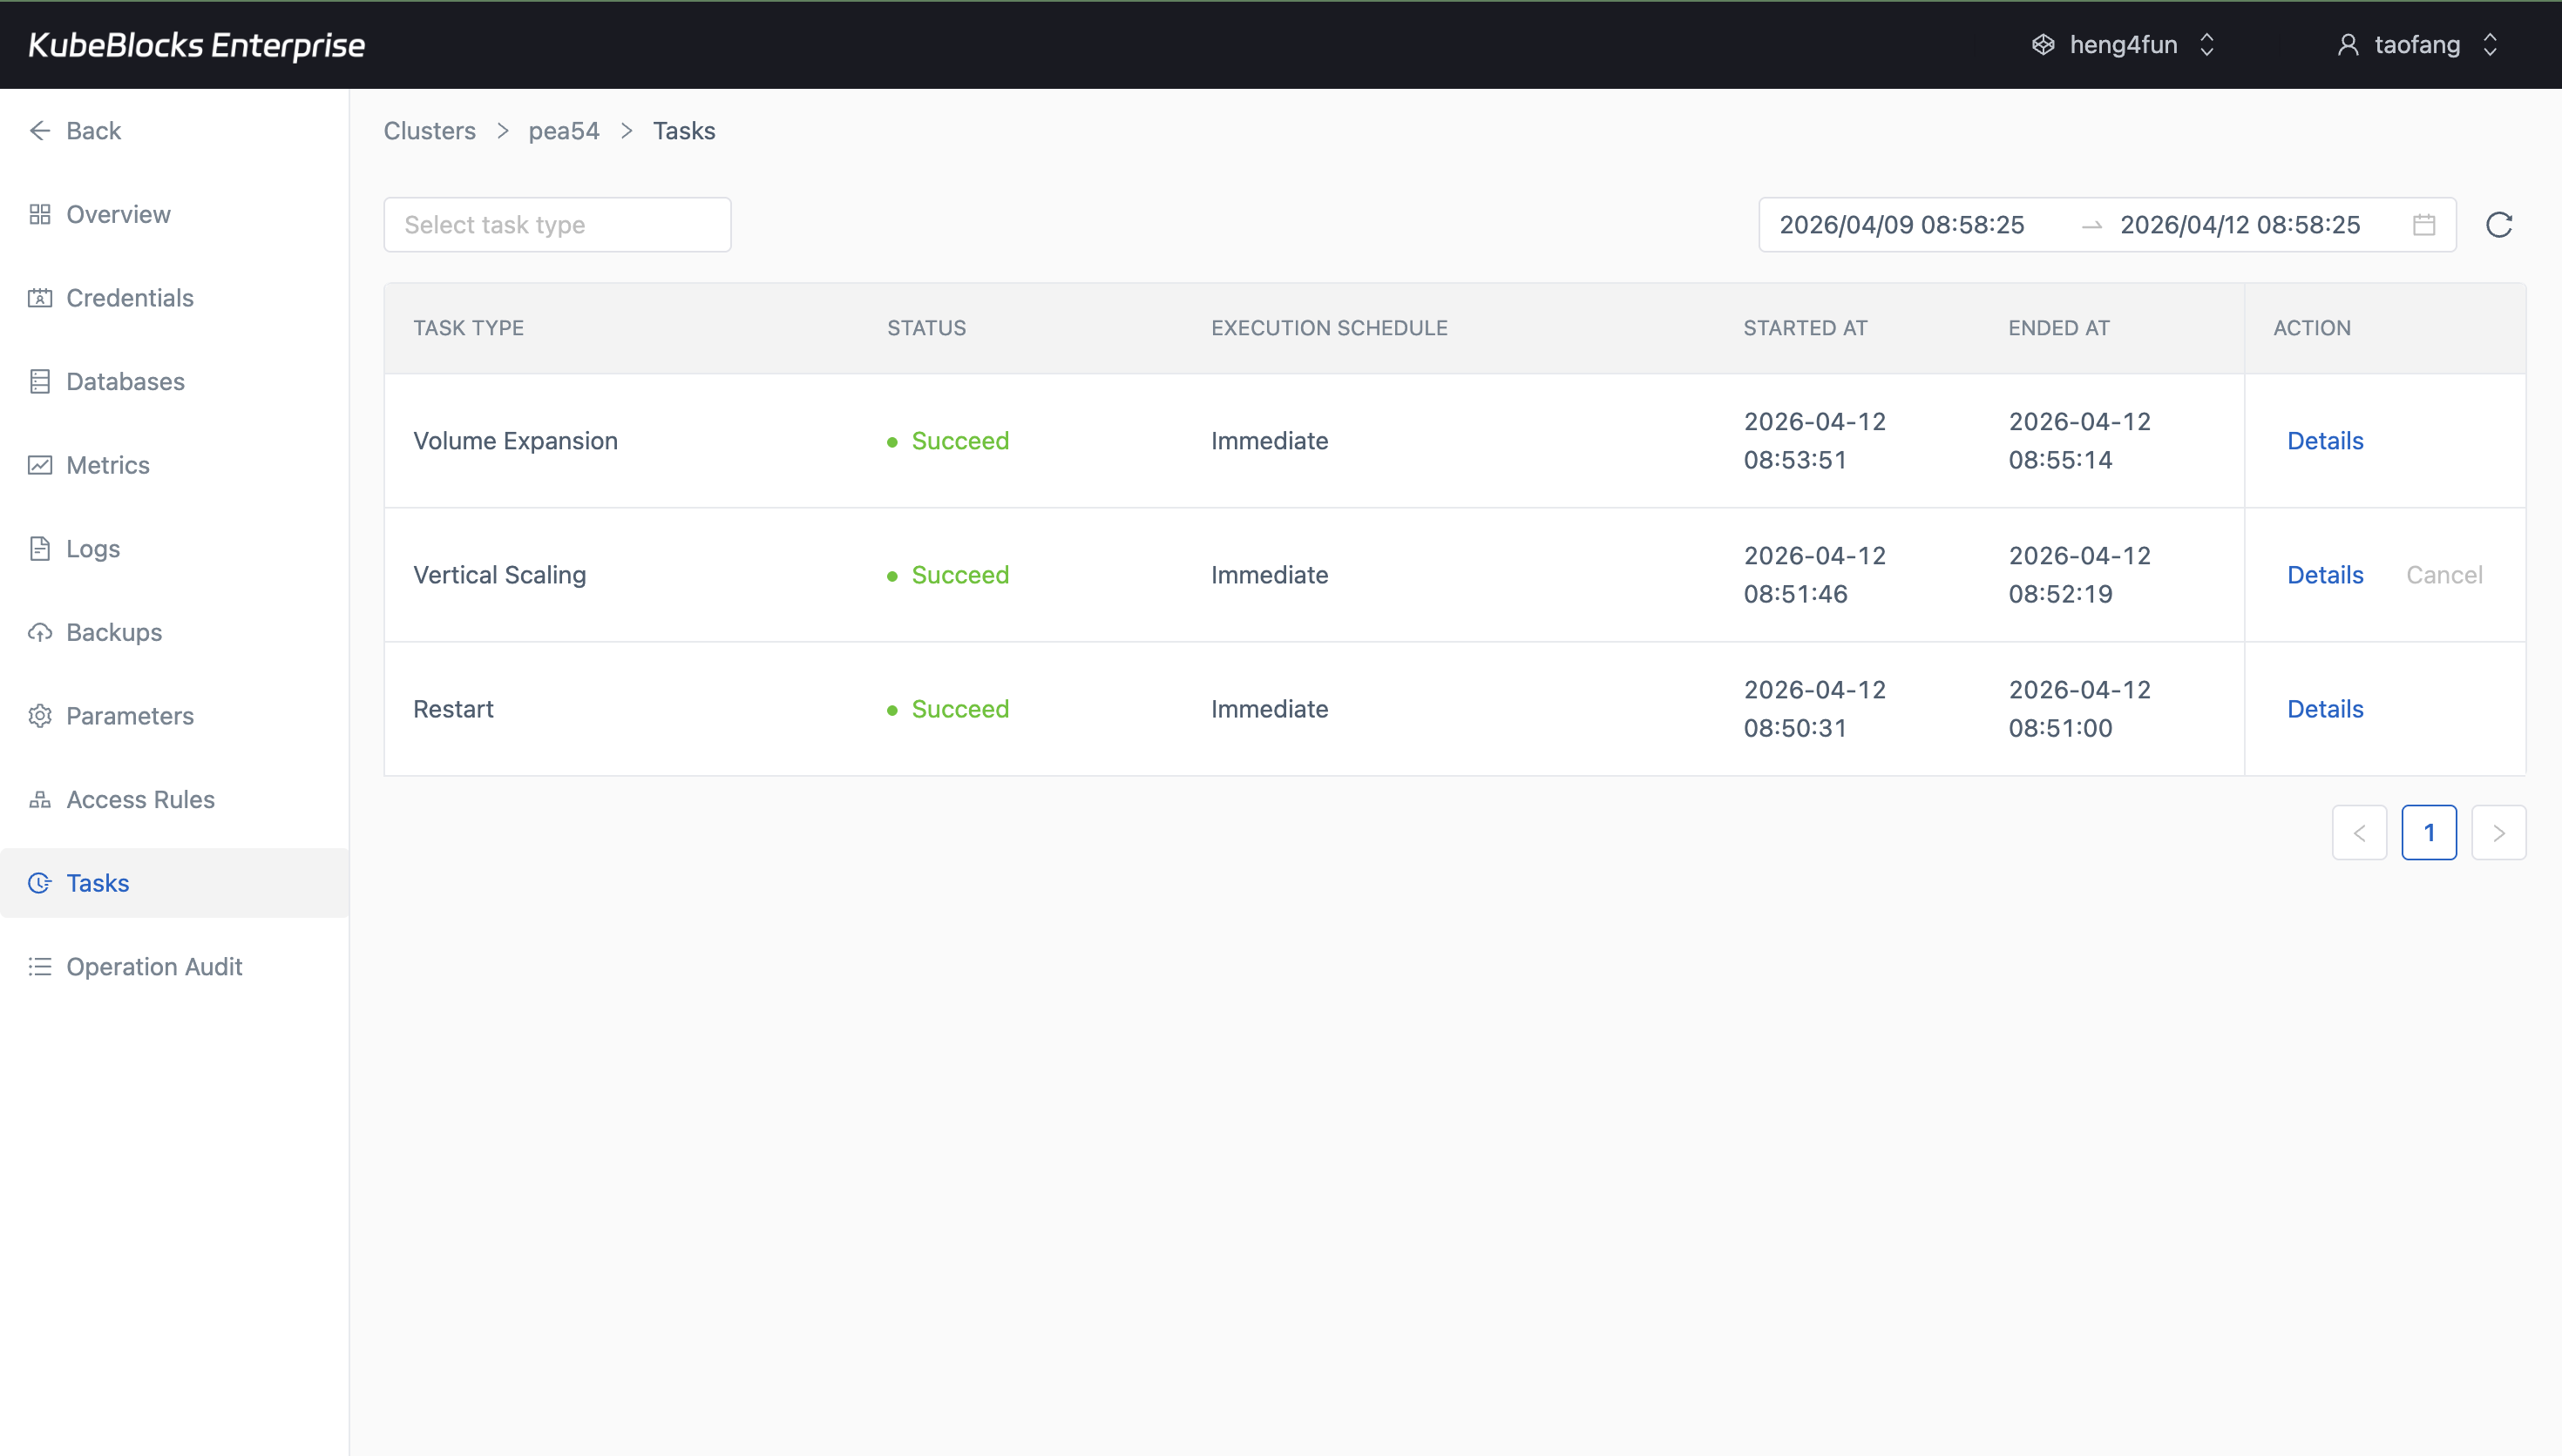Click the Backups icon

click(x=40, y=632)
